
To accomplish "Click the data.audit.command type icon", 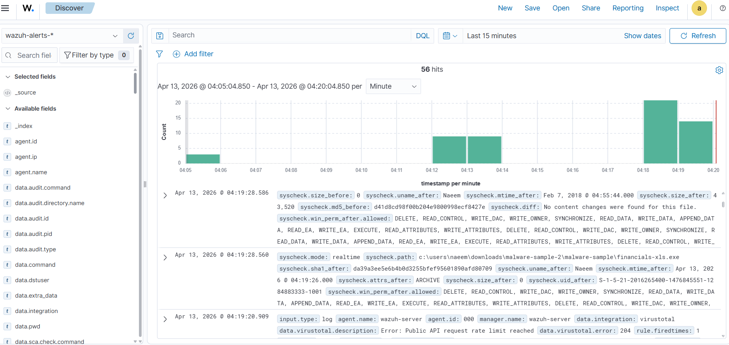I will pos(7,188).
